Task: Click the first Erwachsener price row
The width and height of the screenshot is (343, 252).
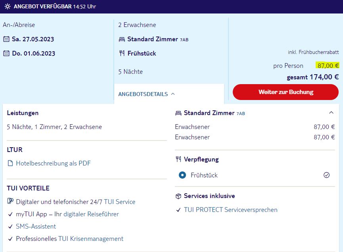Action: point(255,127)
